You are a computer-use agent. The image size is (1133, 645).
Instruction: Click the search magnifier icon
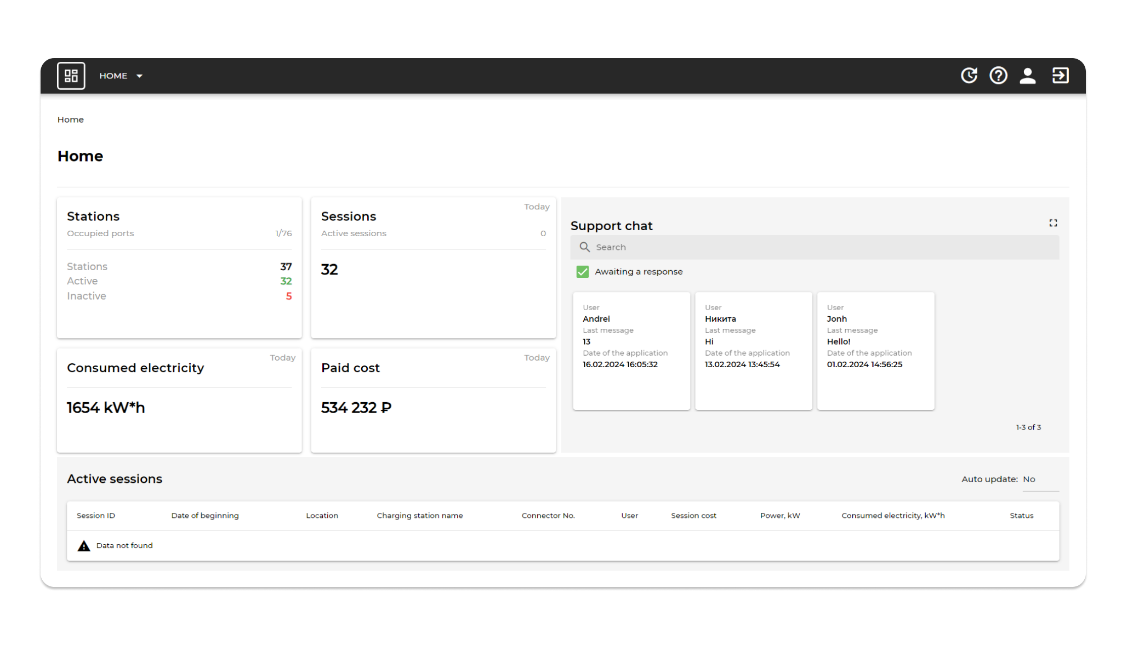tap(585, 247)
